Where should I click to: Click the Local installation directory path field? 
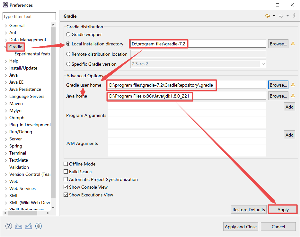[x=198, y=44]
